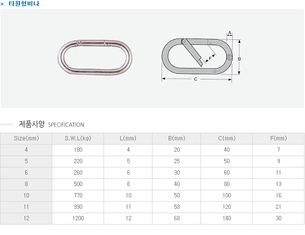Select the size 4 row cell
The height and width of the screenshot is (235, 305).
[26, 150]
